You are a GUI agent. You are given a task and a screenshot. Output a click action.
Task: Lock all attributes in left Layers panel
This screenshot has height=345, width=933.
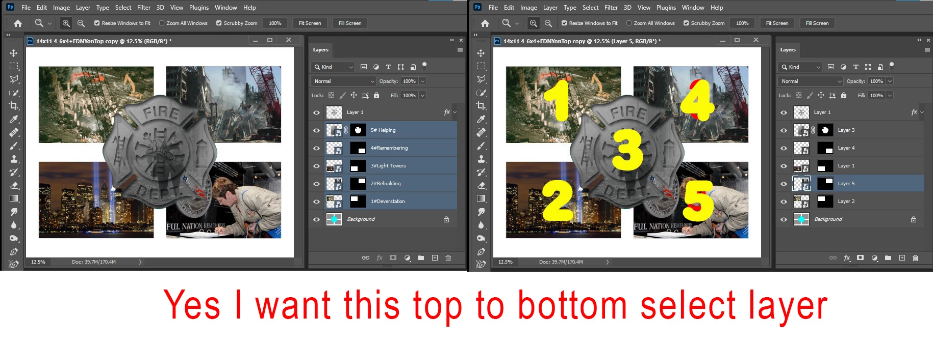coord(376,95)
